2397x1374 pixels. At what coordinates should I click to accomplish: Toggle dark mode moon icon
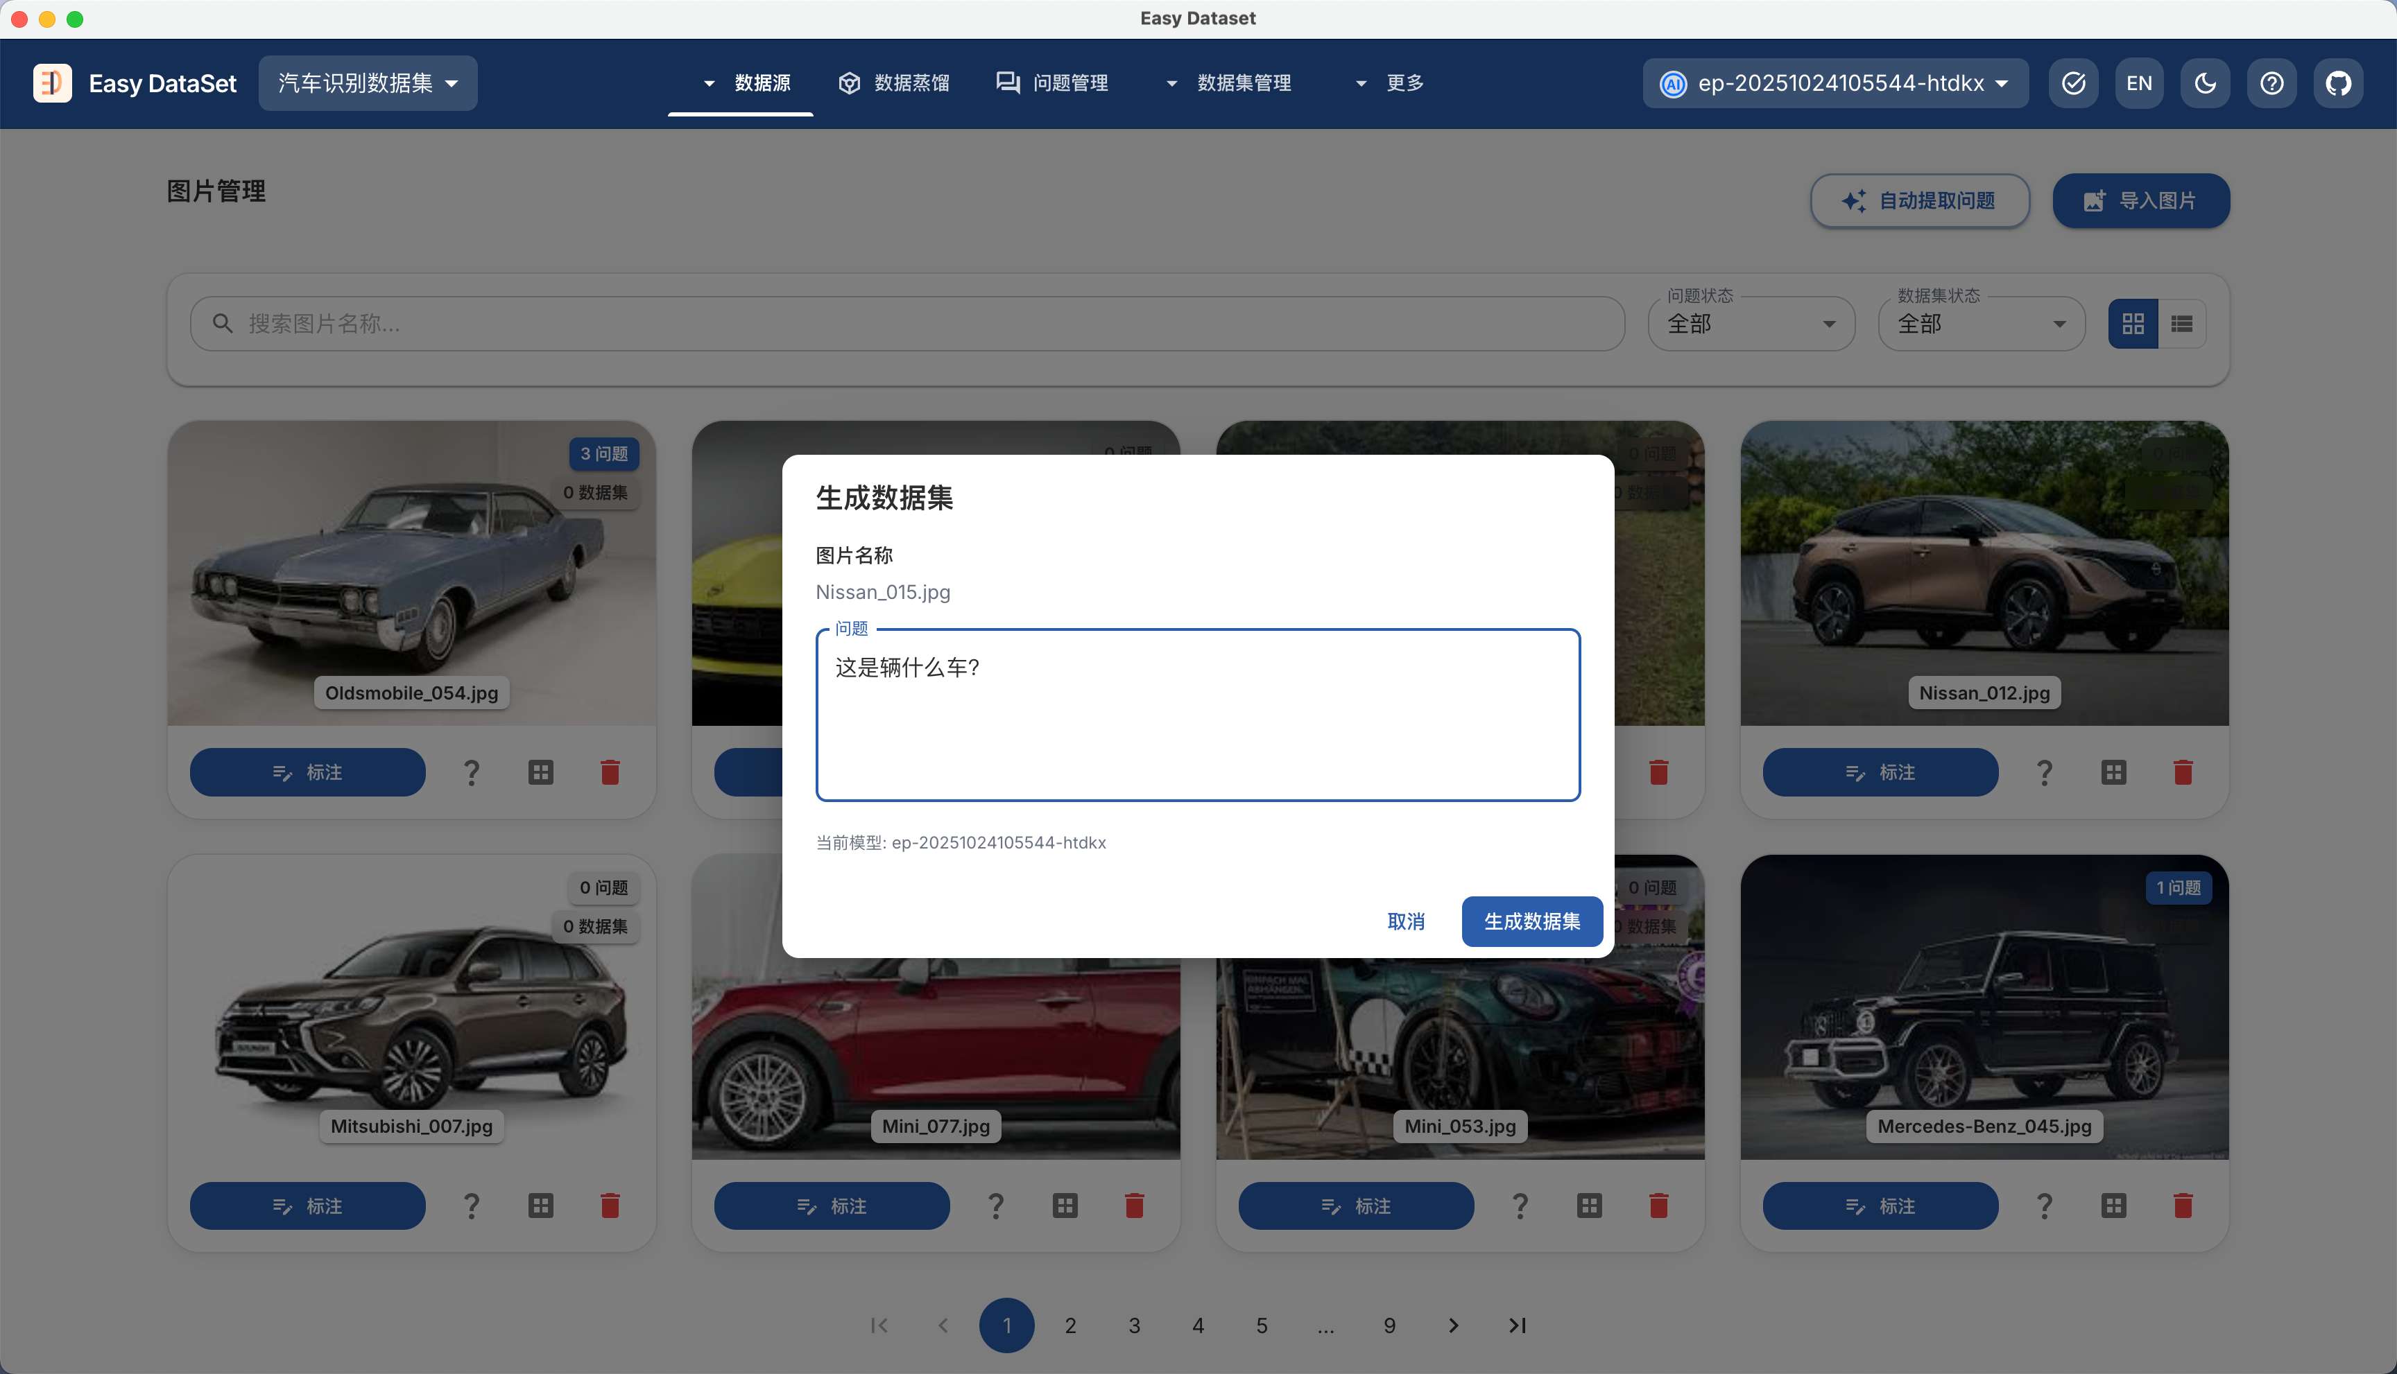point(2206,83)
